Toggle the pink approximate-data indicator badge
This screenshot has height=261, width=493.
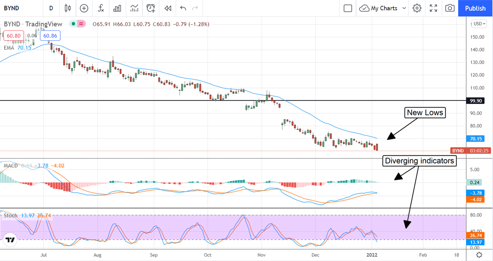click(x=81, y=24)
